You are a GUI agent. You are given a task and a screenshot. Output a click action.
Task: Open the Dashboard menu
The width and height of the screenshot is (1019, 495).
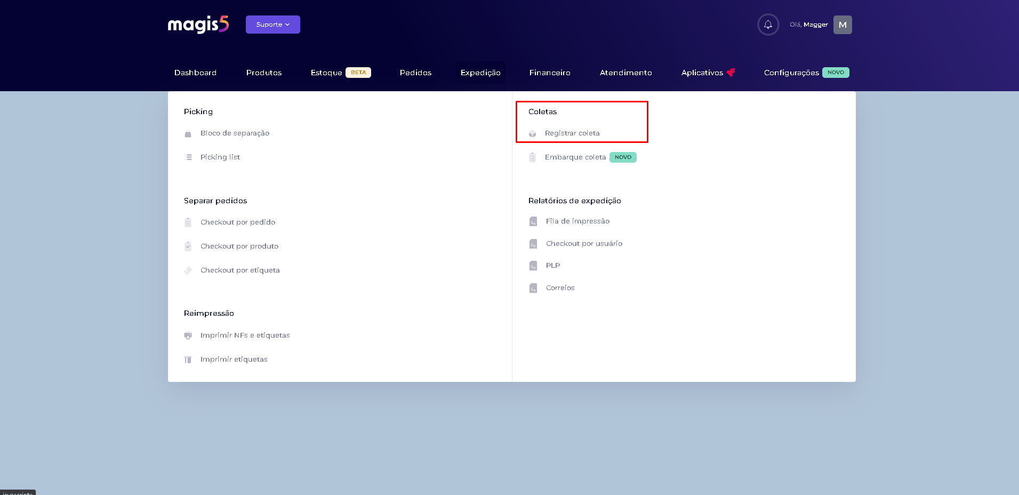click(x=195, y=73)
